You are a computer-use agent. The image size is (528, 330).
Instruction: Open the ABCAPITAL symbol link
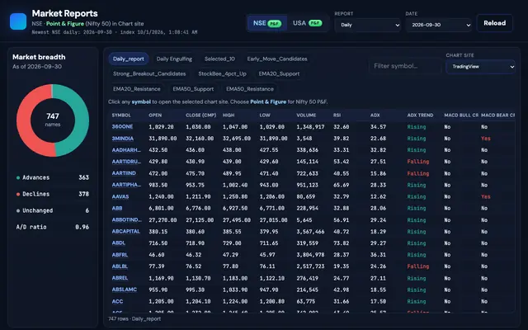pyautogui.click(x=125, y=231)
